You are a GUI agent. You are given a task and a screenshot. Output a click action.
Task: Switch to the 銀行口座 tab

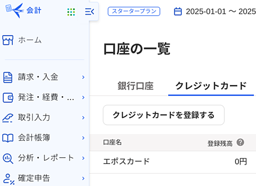click(x=135, y=86)
